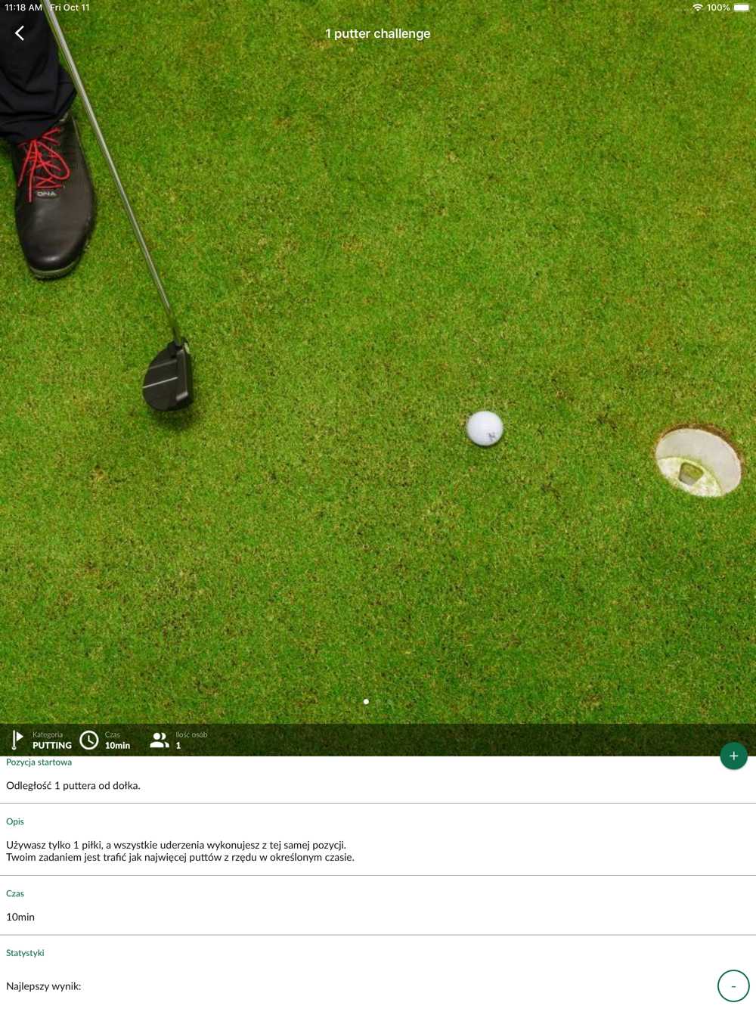The height and width of the screenshot is (1009, 756).
Task: Tap the clock time icon
Action: click(x=89, y=740)
